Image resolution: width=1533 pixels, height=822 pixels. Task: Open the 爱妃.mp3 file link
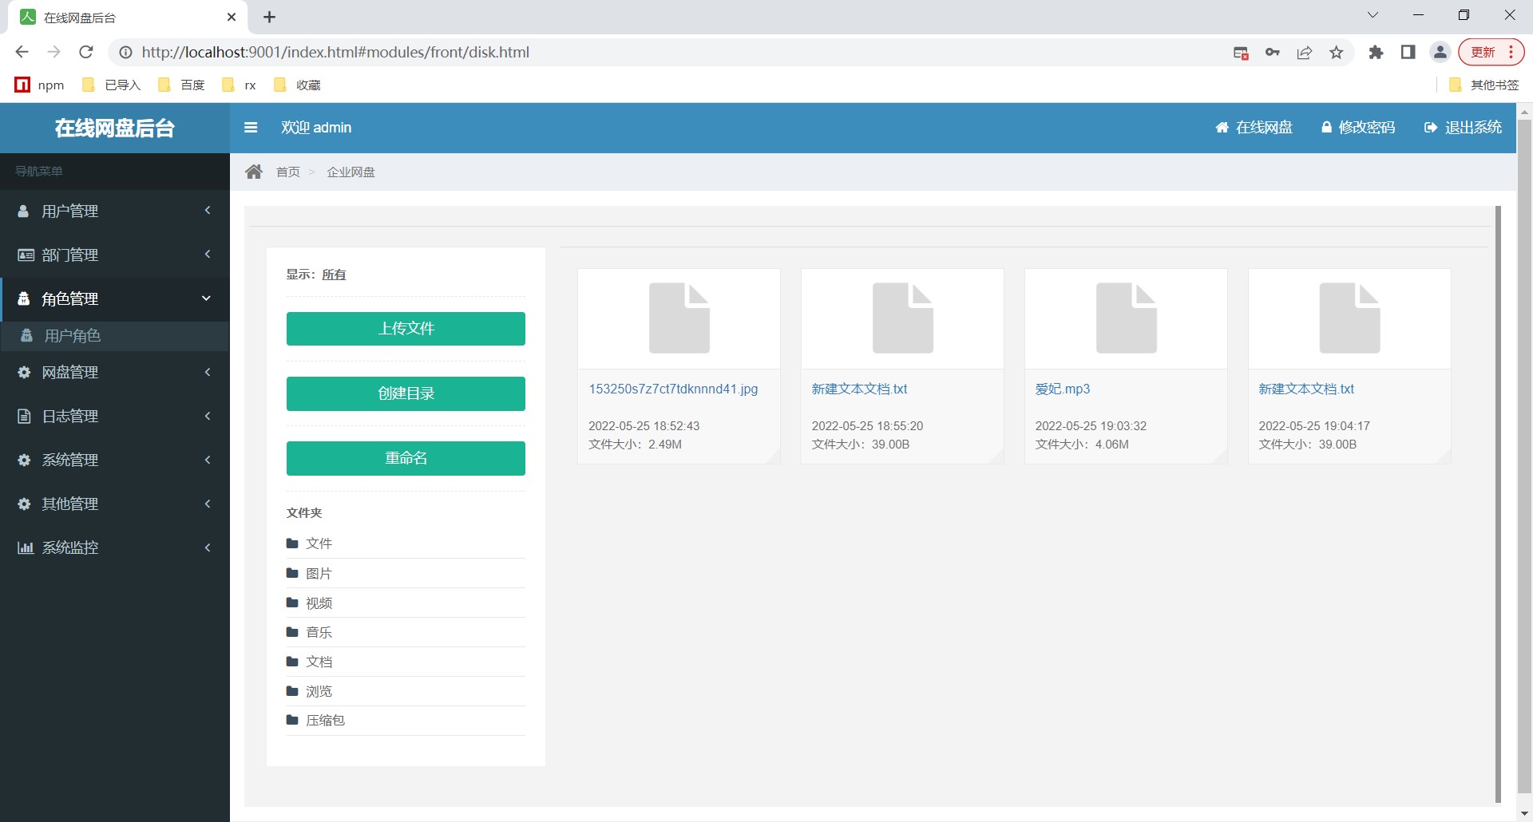click(1063, 389)
